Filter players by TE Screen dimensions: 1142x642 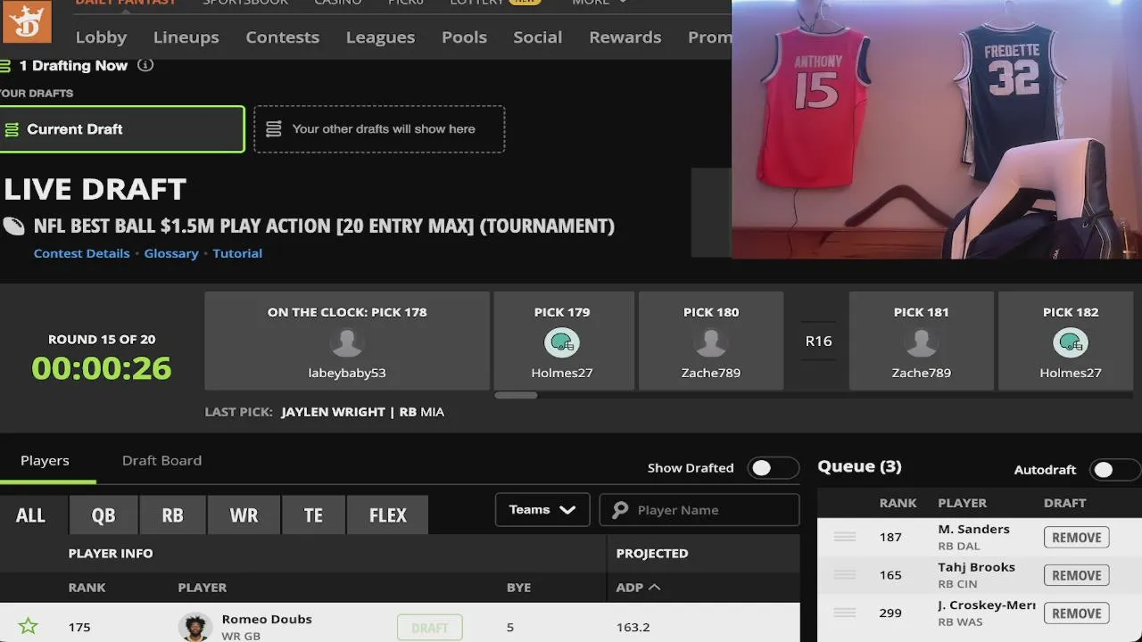(313, 515)
